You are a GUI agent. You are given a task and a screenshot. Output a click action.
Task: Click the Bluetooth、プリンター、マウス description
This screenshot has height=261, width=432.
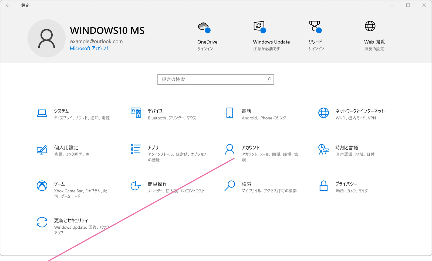[x=172, y=118]
